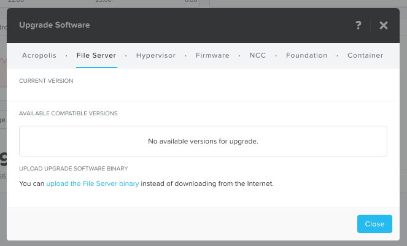Click the No available versions for upgrade message
Image resolution: width=407 pixels, height=246 pixels.
[x=203, y=141]
